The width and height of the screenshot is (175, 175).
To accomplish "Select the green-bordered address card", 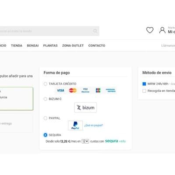I will [x=17, y=99].
